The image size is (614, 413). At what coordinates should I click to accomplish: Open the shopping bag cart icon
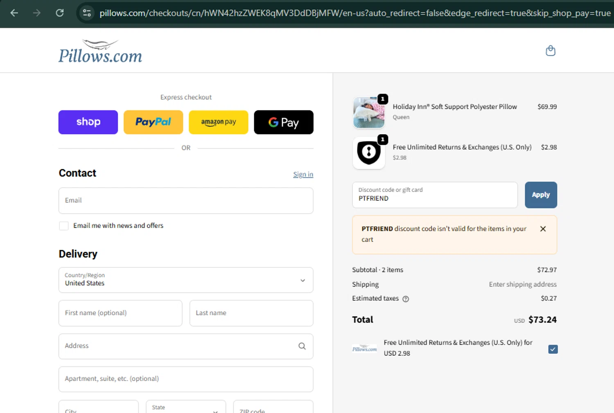tap(551, 51)
